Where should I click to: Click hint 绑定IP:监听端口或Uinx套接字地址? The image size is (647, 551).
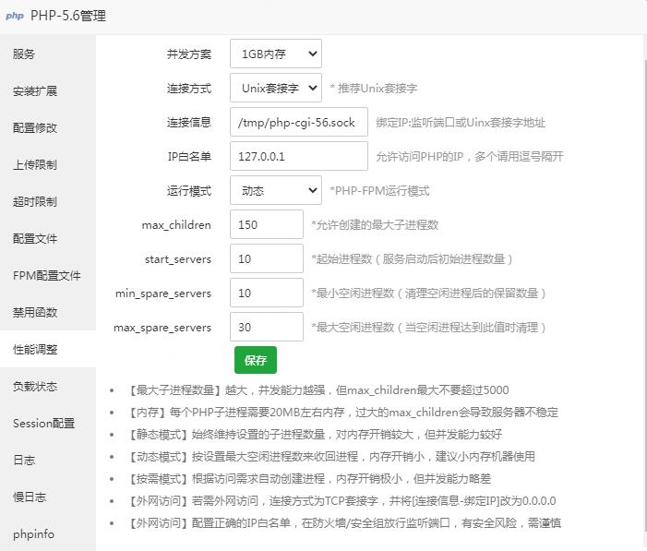(x=461, y=123)
